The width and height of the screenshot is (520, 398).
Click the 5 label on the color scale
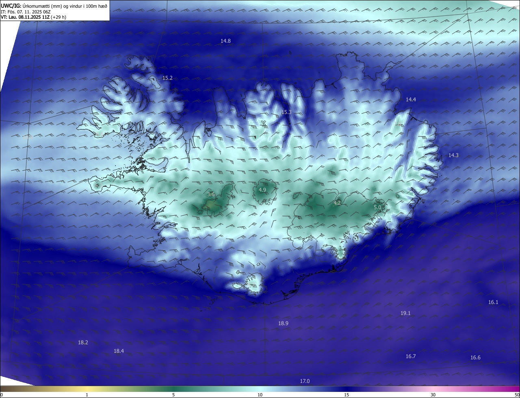pyautogui.click(x=173, y=395)
